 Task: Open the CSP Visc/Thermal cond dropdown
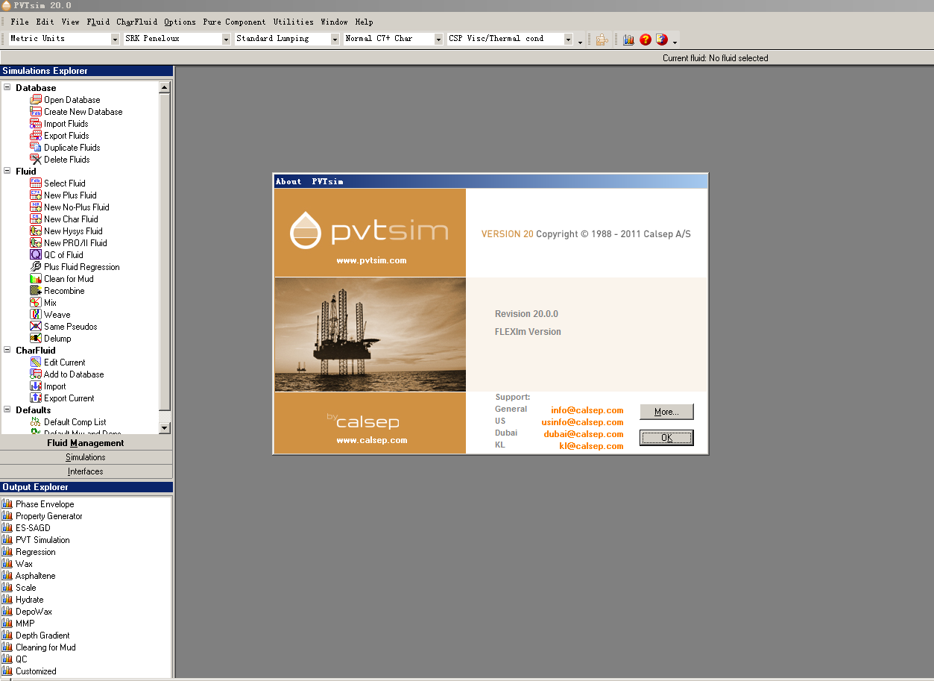(569, 39)
